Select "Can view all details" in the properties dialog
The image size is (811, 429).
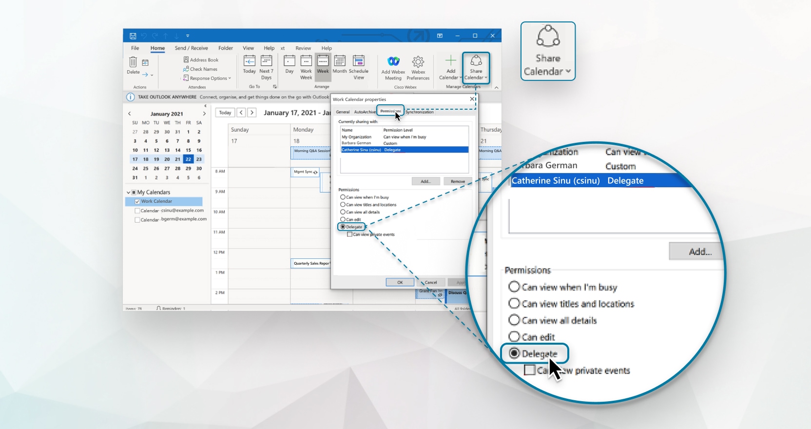tap(343, 212)
